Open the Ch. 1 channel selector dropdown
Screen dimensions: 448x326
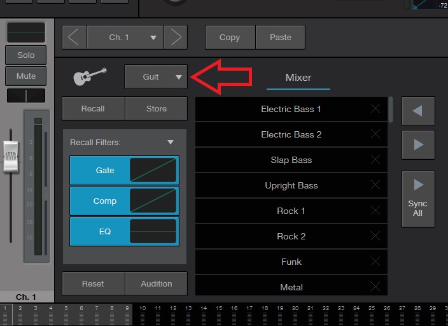[125, 37]
